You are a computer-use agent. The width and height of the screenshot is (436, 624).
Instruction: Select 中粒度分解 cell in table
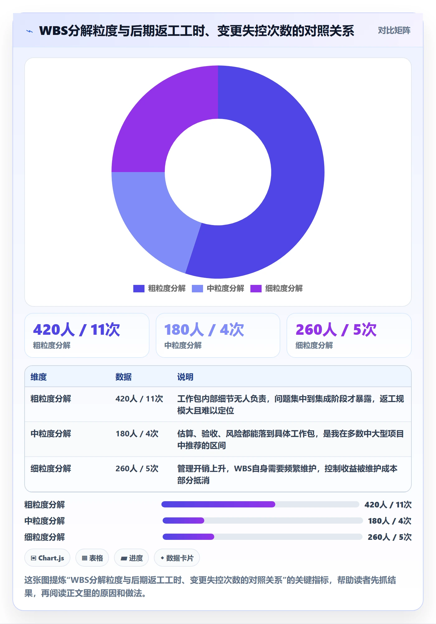tap(51, 434)
